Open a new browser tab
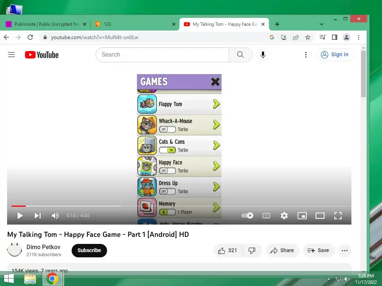 [x=277, y=24]
